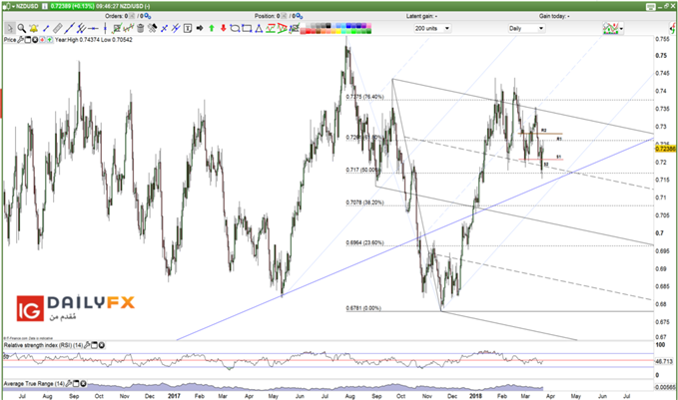
Task: Remove the RSI indicator panel
Action: tap(102, 345)
